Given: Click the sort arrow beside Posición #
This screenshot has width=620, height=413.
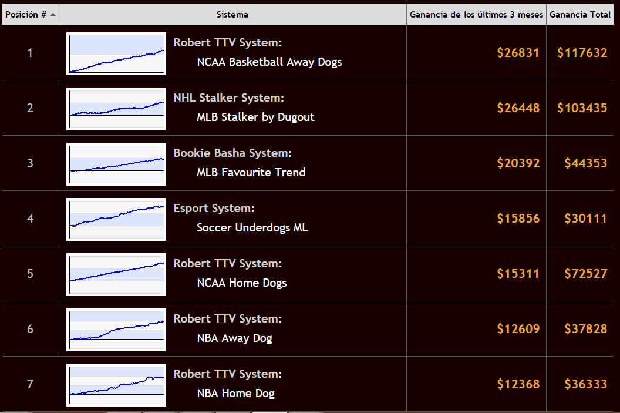Looking at the screenshot, I should pos(53,15).
